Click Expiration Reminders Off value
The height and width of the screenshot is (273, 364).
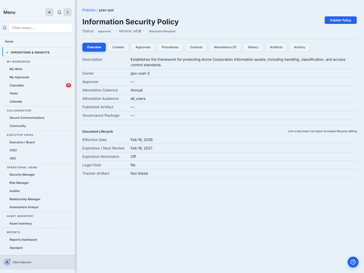(133, 157)
